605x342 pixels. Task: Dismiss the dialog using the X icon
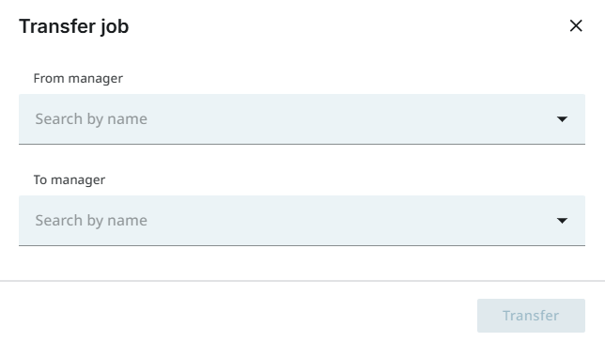pos(576,26)
